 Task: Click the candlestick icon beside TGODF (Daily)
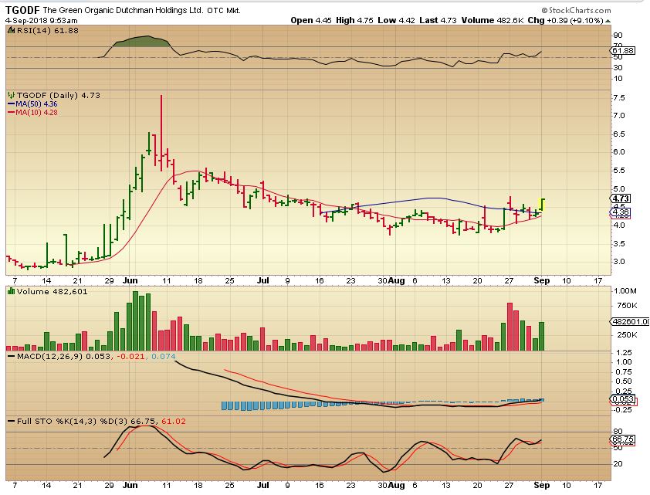click(11, 95)
